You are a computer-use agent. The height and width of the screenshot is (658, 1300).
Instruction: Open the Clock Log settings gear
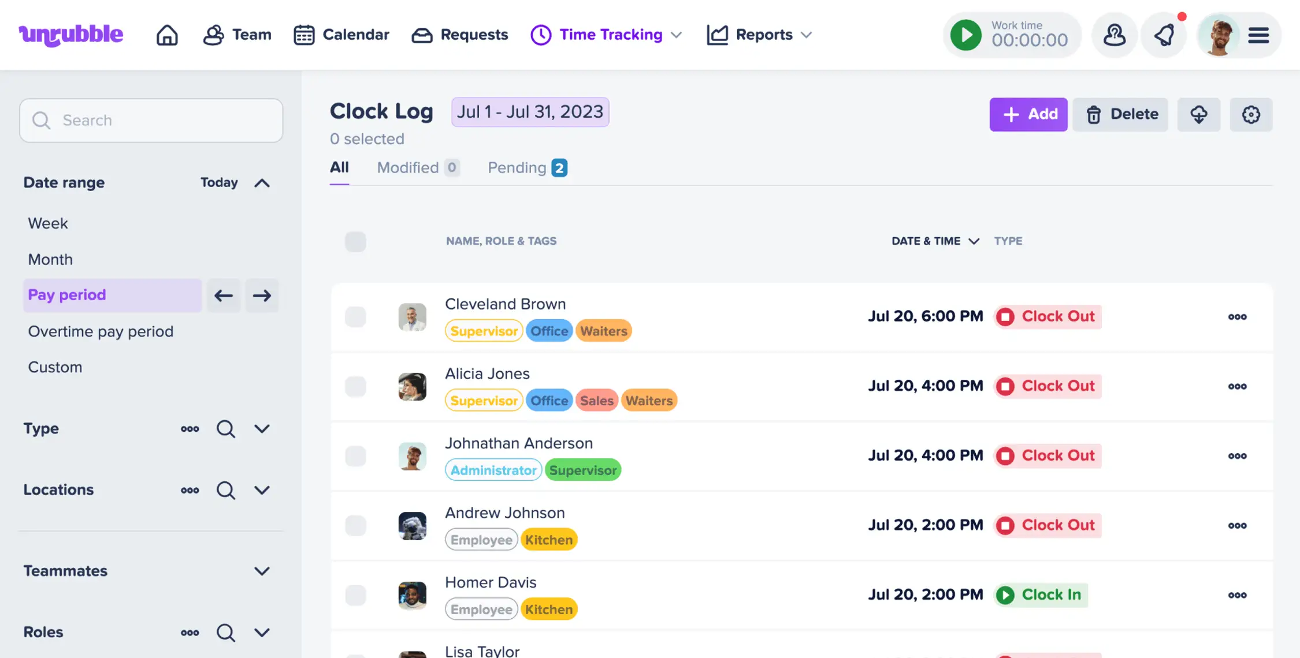point(1251,114)
